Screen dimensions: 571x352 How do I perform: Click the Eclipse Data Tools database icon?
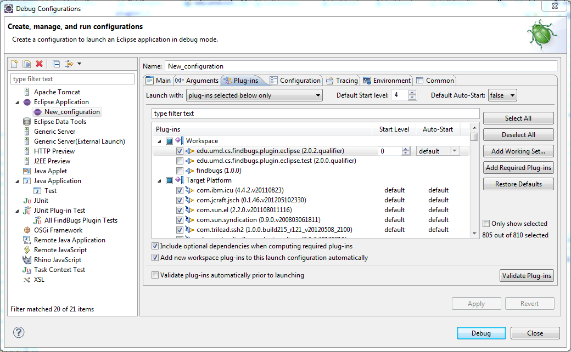coord(27,122)
